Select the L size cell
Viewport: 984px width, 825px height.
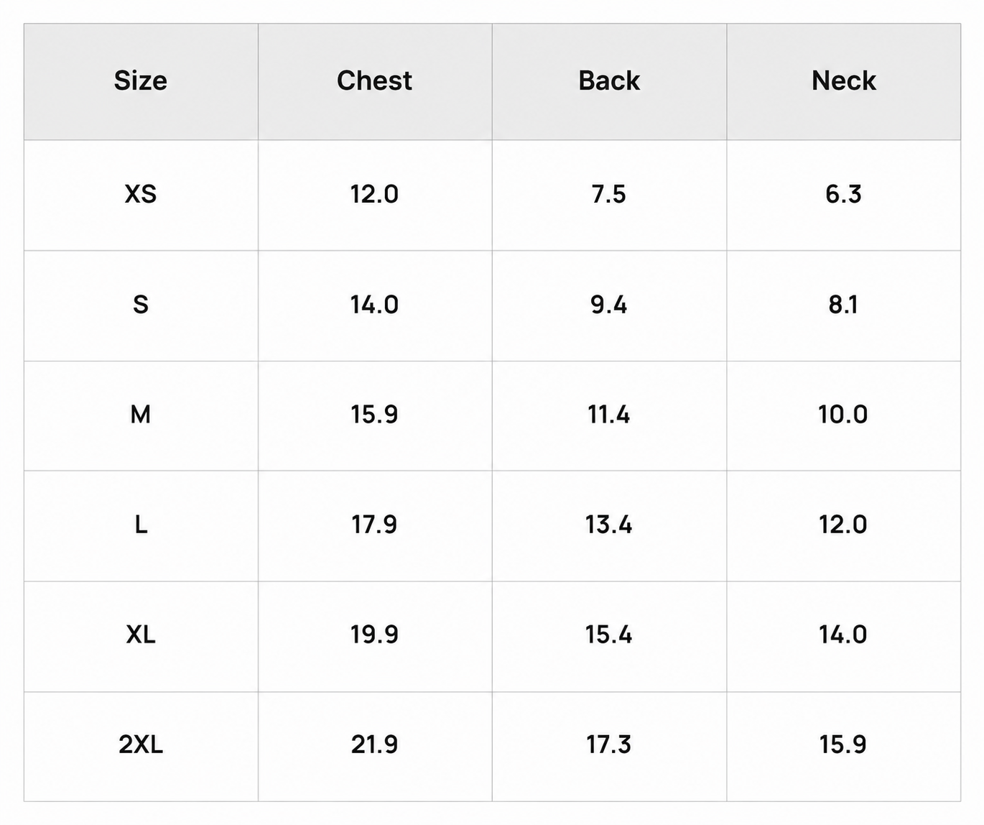click(x=141, y=525)
